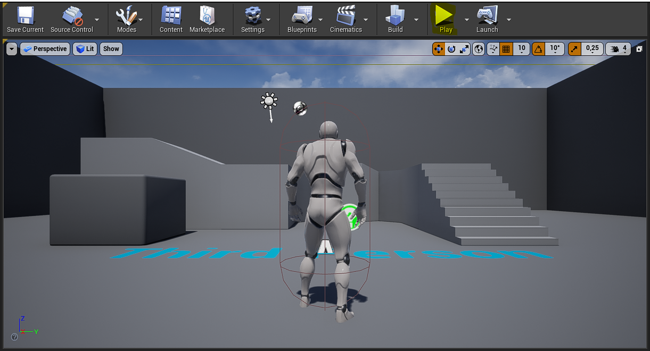Switch between world and local transform space
Screen dimensions: 650x351
pyautogui.click(x=478, y=48)
